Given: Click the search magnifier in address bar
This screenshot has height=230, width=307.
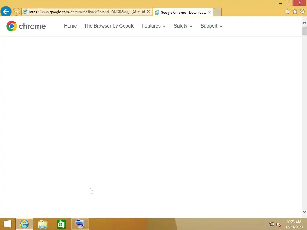Looking at the screenshot, I should tap(134, 12).
